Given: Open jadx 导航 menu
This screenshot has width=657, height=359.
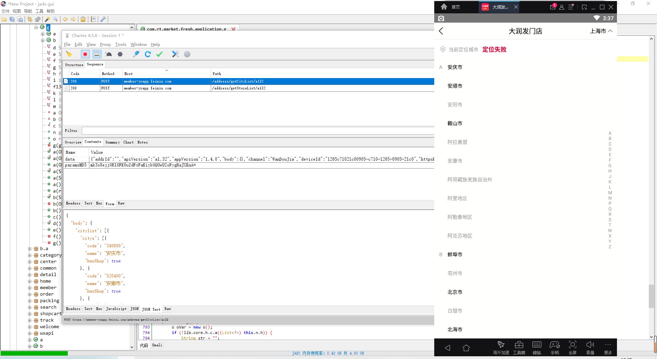Looking at the screenshot, I should pyautogui.click(x=28, y=11).
